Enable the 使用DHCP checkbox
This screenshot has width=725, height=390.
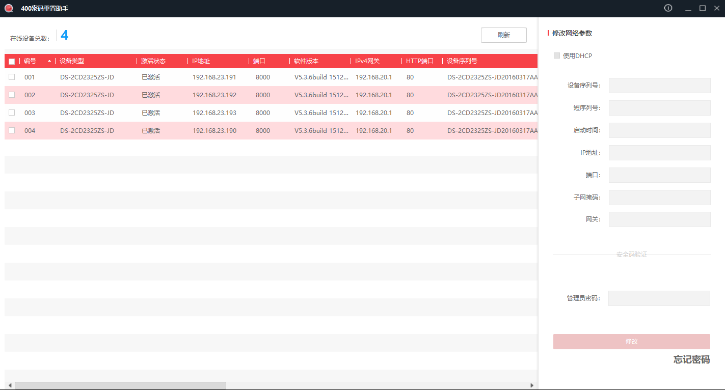coord(557,55)
